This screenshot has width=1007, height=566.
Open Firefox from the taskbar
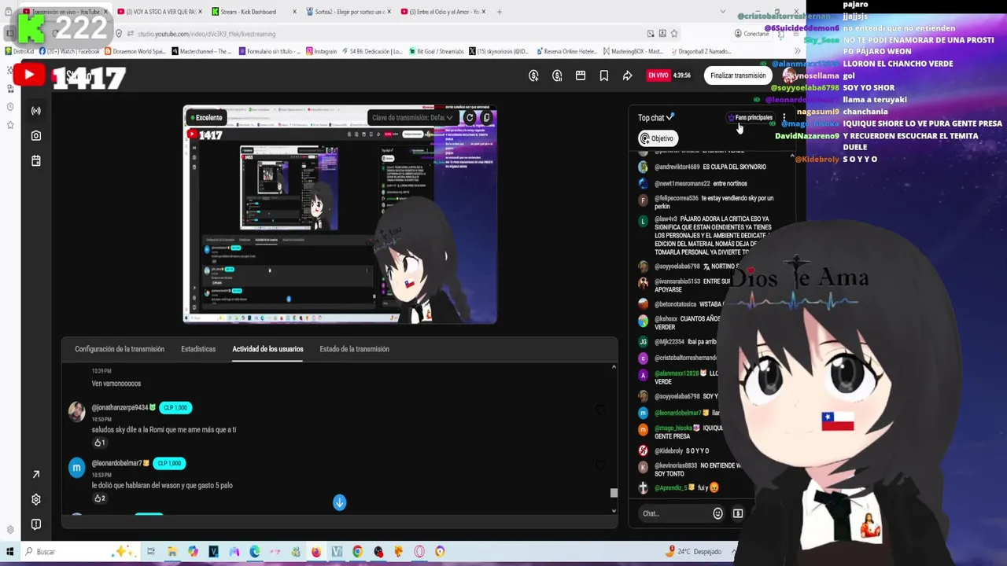click(x=316, y=552)
